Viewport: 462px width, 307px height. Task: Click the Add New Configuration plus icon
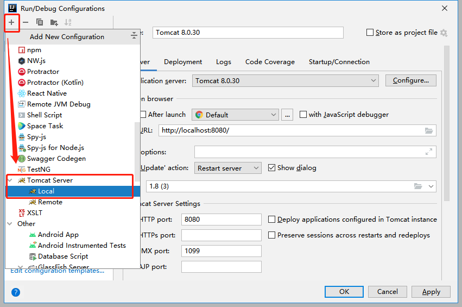coord(11,22)
